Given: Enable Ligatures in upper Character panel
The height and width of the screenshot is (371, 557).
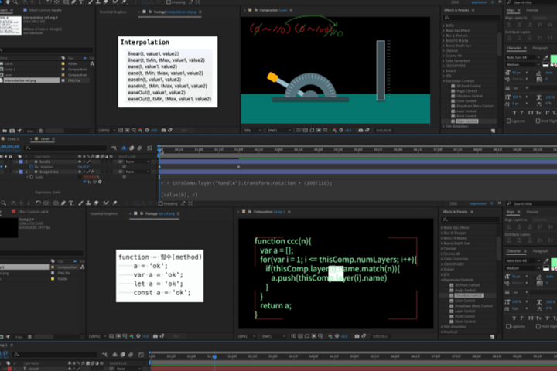Looking at the screenshot, I should point(509,121).
